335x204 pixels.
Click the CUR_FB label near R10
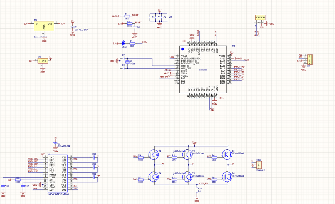click(x=204, y=183)
